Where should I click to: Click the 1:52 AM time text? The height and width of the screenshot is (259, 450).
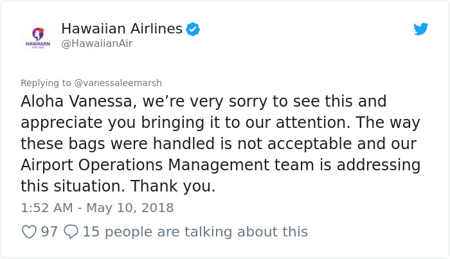point(46,208)
